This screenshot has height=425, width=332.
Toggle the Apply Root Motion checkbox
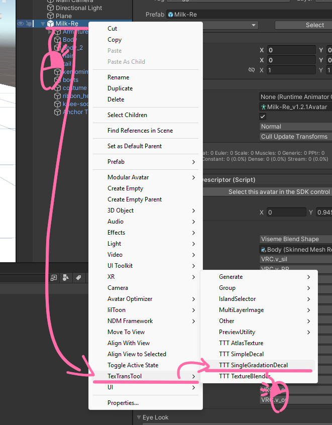pyautogui.click(x=263, y=117)
